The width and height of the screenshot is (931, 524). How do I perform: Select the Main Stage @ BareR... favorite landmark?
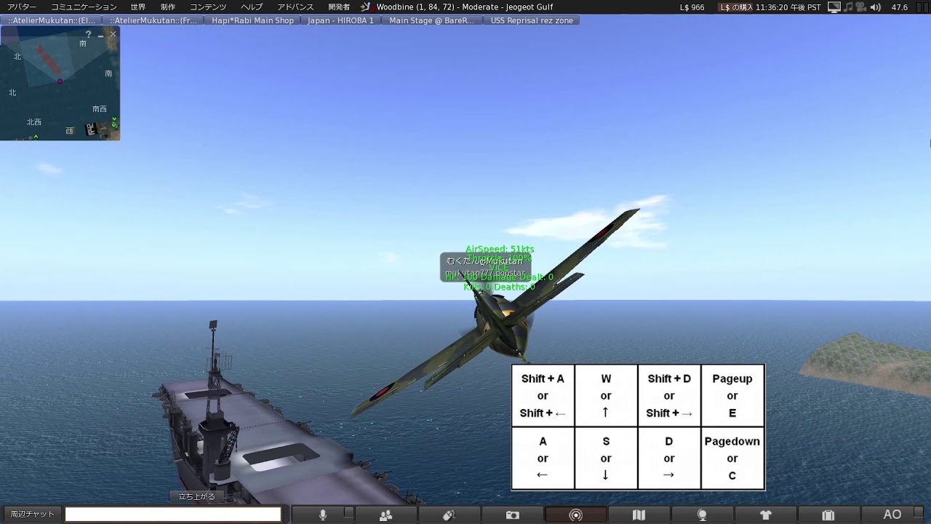(431, 20)
